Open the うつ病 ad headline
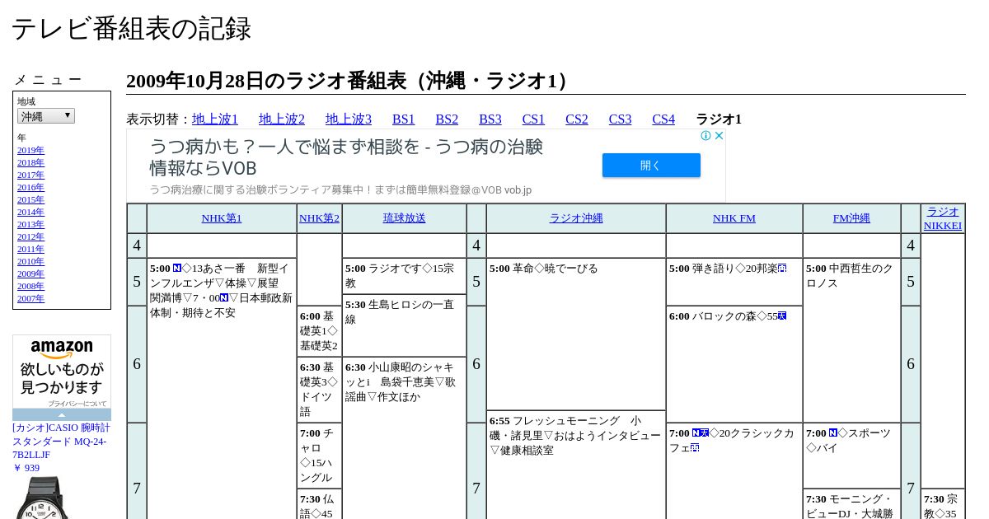 coord(346,157)
